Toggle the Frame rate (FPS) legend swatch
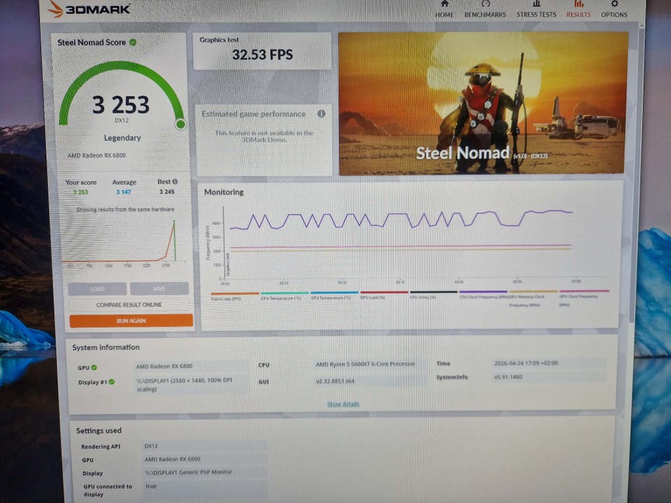 click(235, 293)
